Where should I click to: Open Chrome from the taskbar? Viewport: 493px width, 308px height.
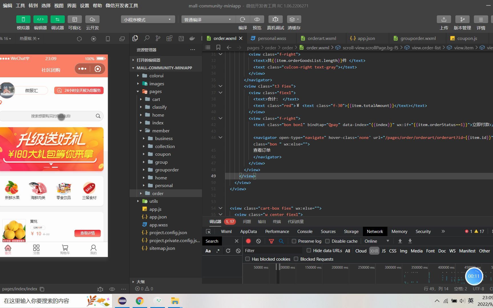click(x=140, y=301)
